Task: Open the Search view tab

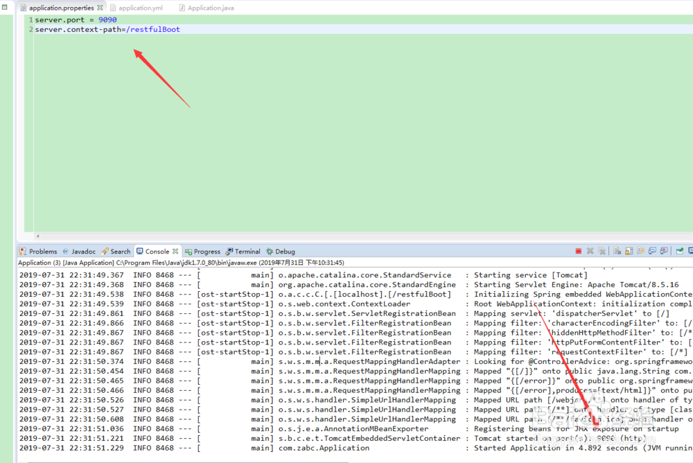Action: click(x=116, y=251)
